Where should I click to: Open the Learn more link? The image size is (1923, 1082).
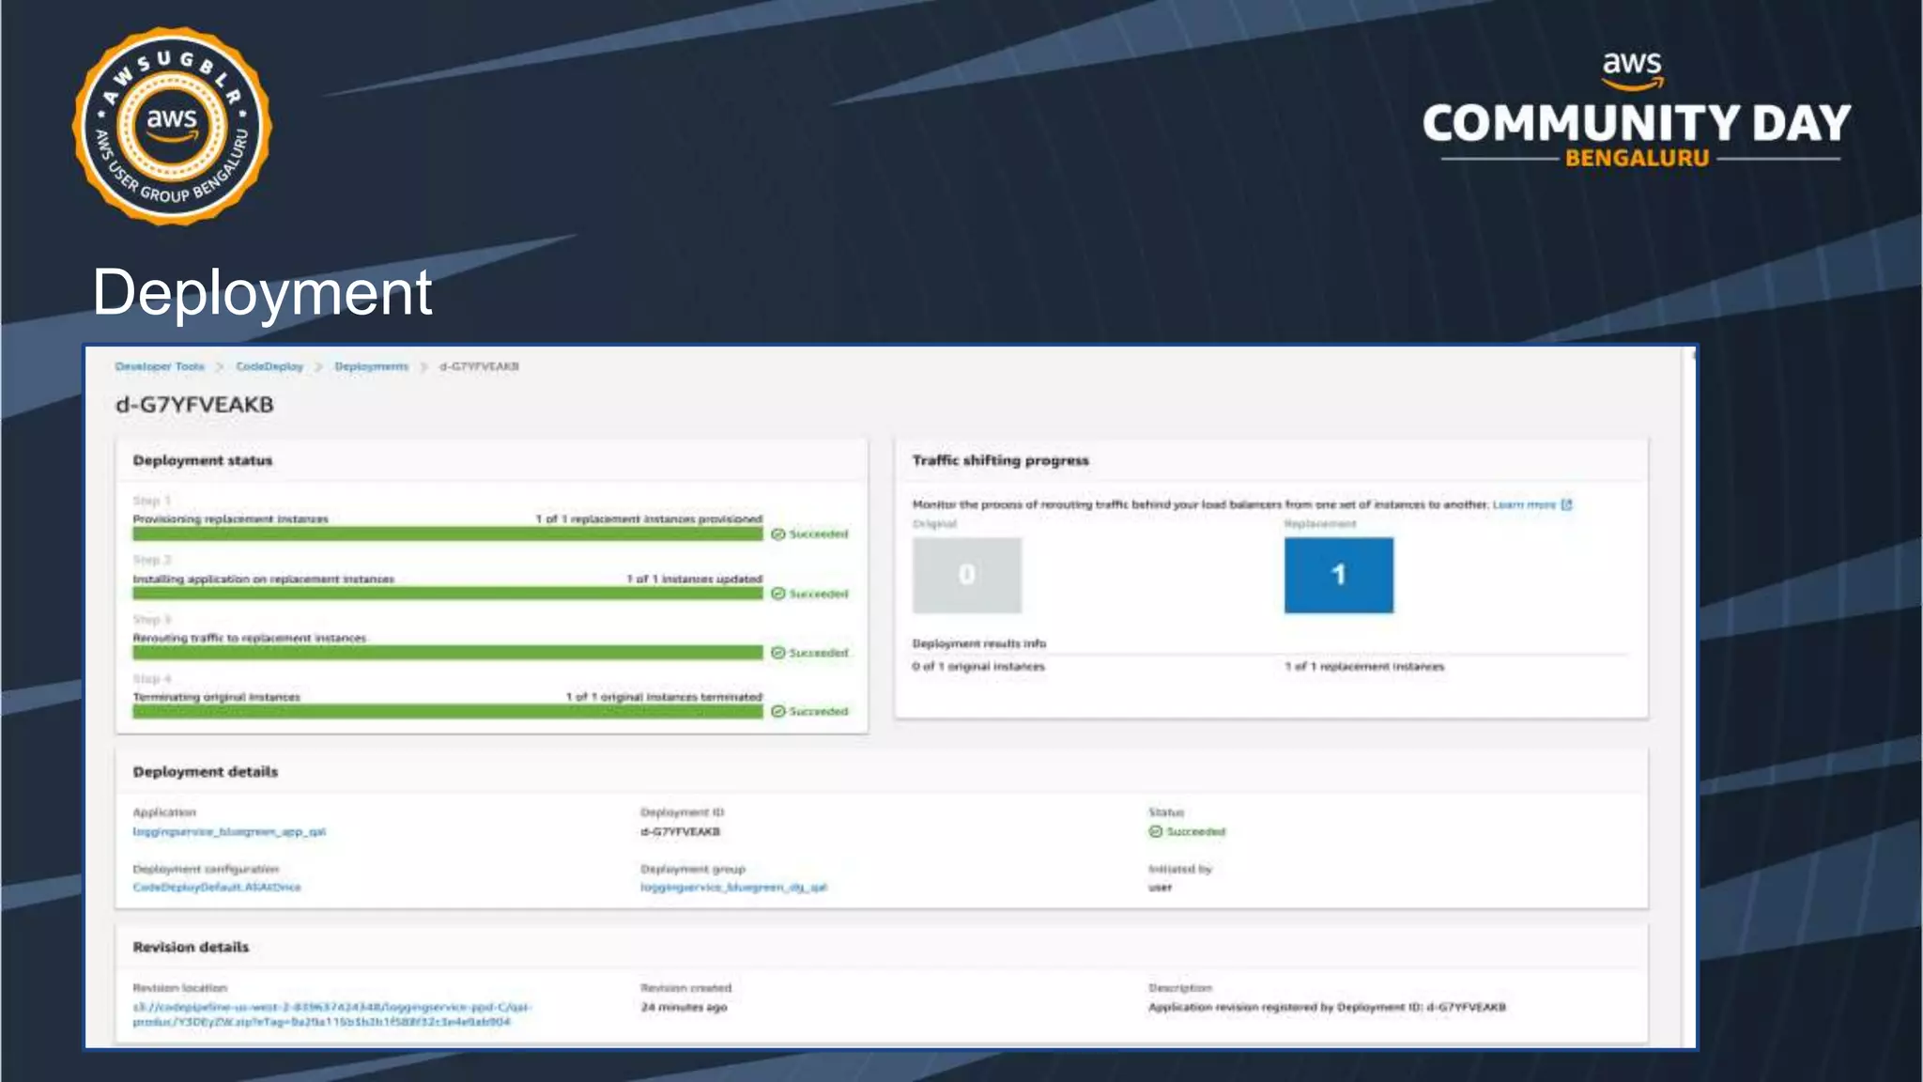tap(1524, 504)
